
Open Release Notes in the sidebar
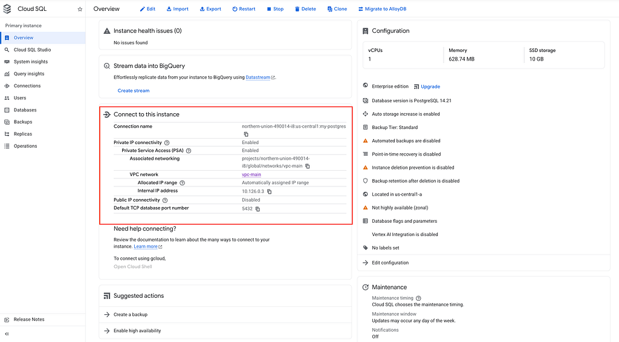point(43,320)
